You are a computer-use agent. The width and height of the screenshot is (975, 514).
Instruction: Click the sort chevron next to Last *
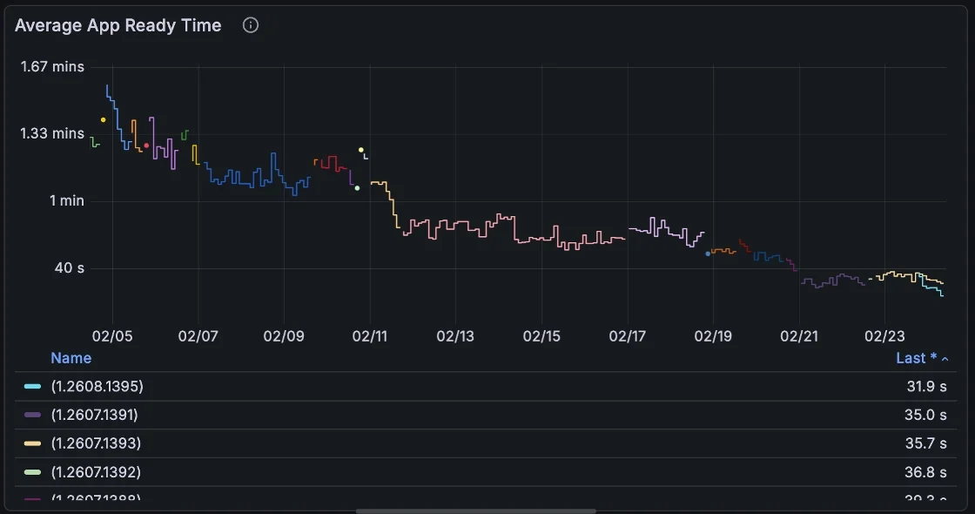tap(945, 359)
